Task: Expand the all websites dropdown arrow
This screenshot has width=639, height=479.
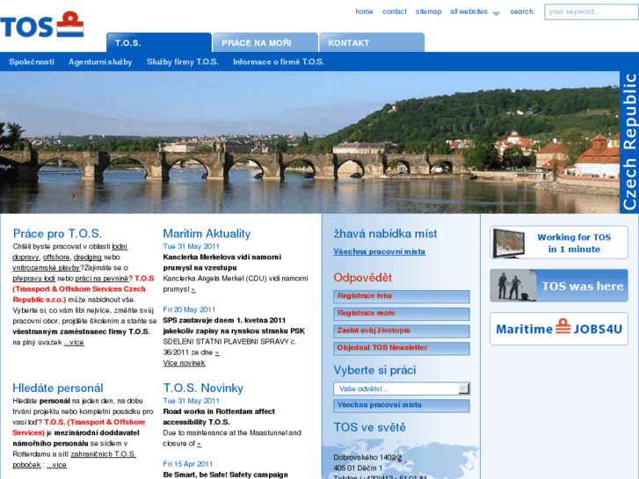Action: click(x=496, y=13)
